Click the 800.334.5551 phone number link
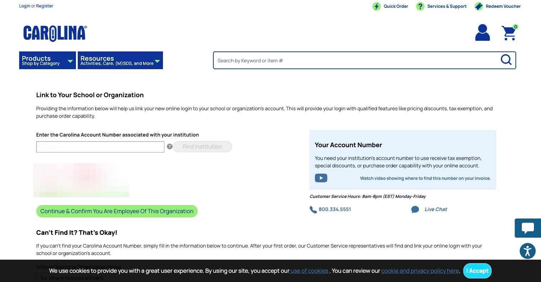The image size is (541, 282). coord(335,210)
